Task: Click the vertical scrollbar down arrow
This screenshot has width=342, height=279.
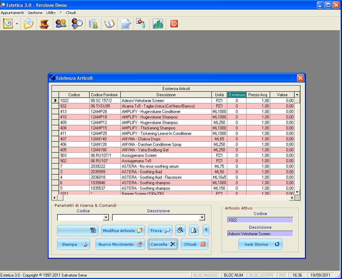Action: 297,192
